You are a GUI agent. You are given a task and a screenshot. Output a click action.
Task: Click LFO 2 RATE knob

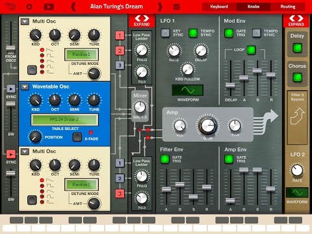pyautogui.click(x=297, y=170)
